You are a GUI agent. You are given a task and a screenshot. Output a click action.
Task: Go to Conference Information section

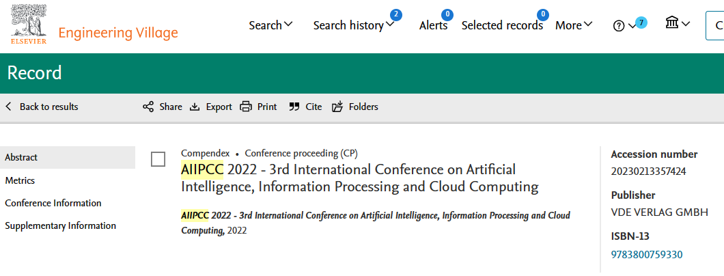(53, 203)
